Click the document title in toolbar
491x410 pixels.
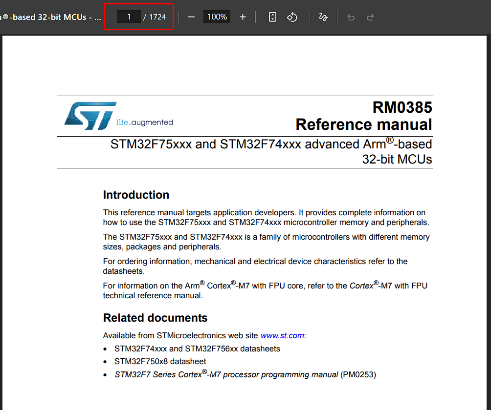point(51,17)
